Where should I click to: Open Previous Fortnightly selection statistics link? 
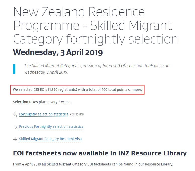point(51,126)
